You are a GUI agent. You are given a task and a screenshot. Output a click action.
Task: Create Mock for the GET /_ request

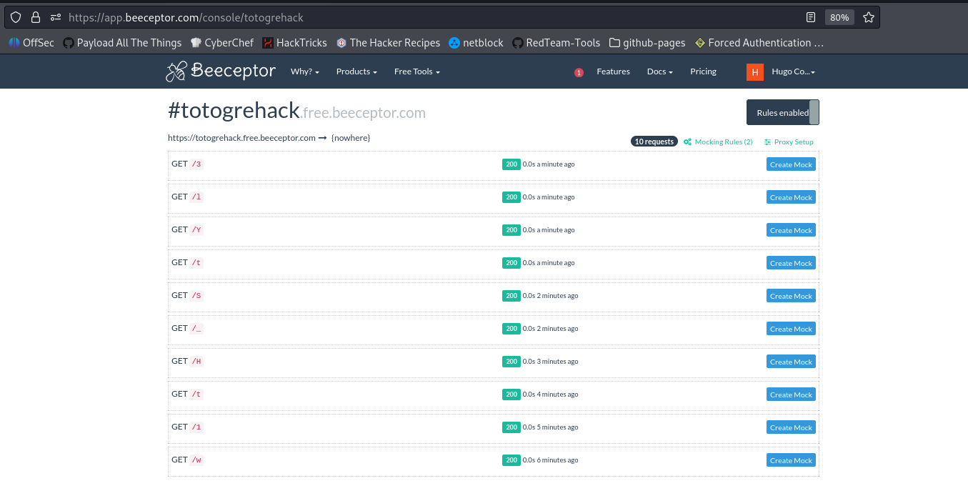point(791,329)
